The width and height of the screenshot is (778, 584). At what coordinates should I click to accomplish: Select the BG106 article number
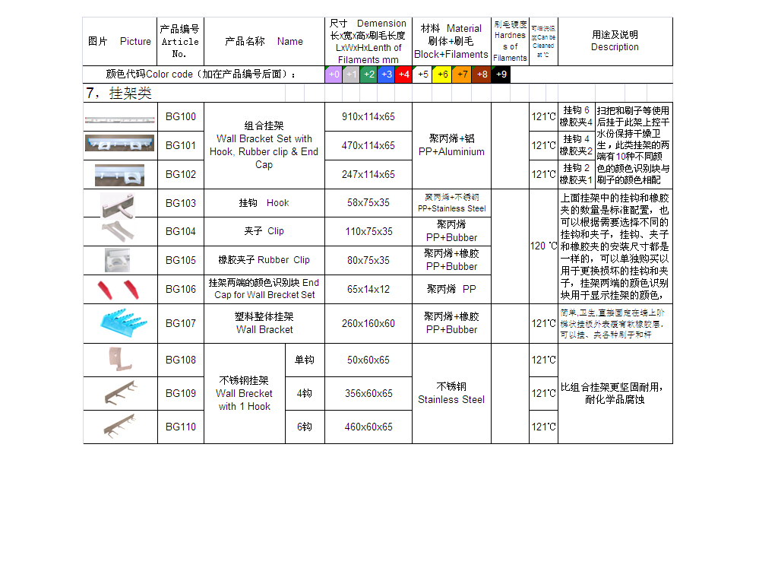pyautogui.click(x=181, y=289)
